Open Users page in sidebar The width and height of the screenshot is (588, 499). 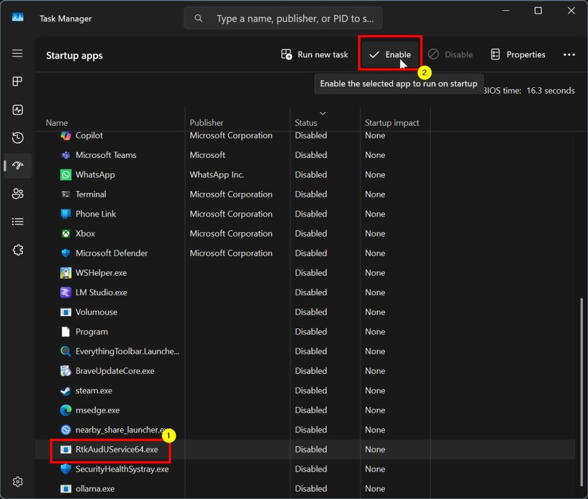click(17, 194)
